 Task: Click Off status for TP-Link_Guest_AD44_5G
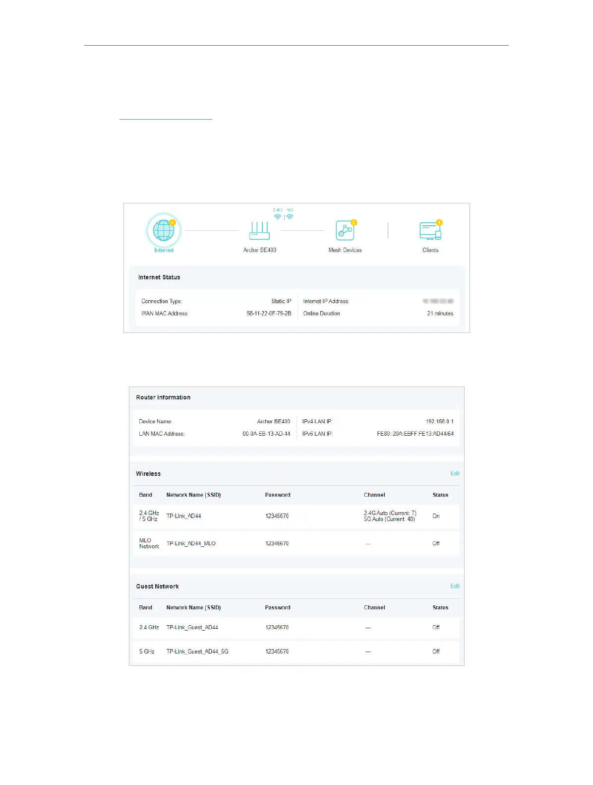(436, 652)
